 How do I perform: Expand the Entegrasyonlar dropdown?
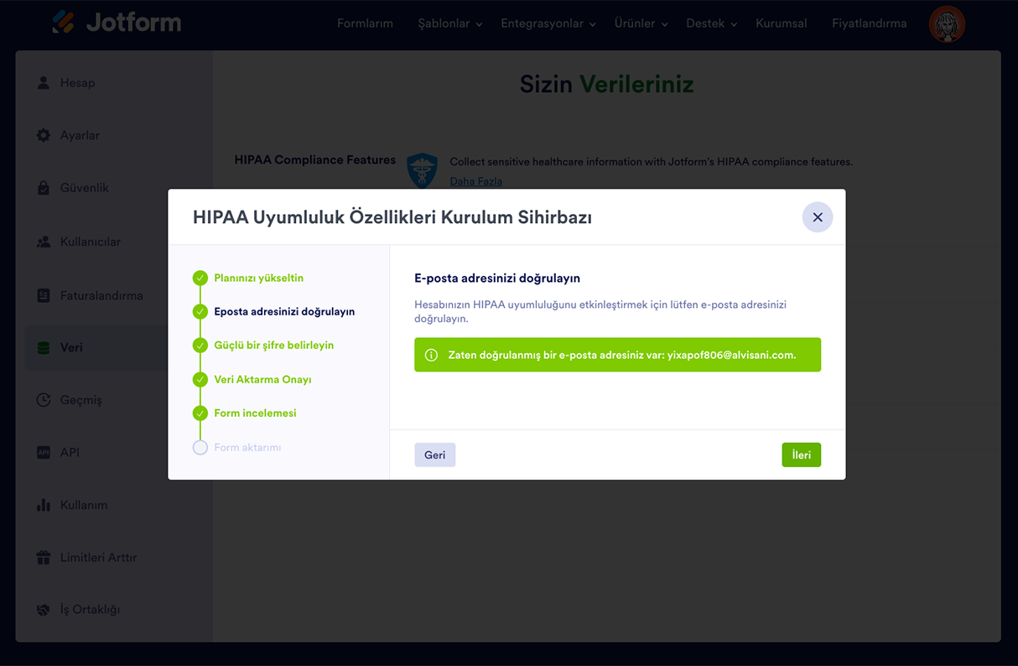click(x=548, y=23)
